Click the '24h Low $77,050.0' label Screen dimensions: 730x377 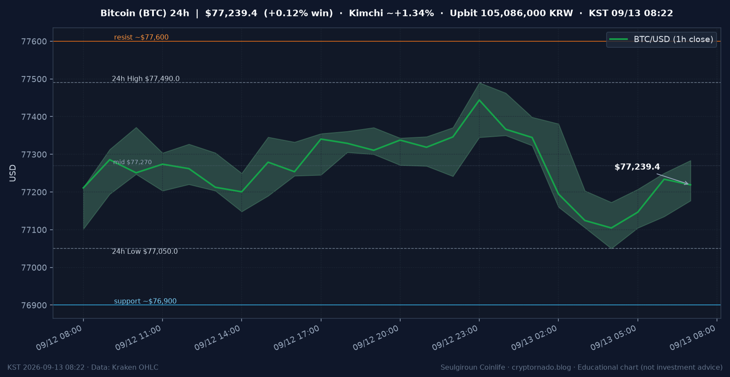point(145,251)
